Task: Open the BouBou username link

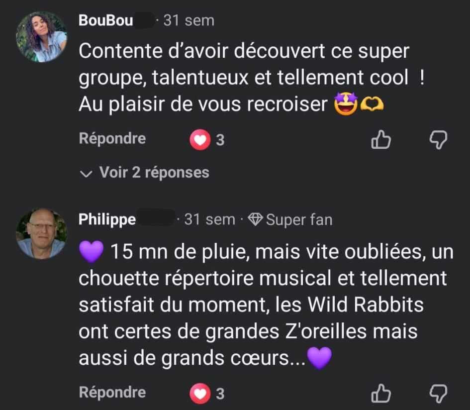Action: point(105,21)
